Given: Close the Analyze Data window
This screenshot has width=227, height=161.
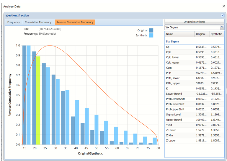Looking at the screenshot, I should [223, 6].
